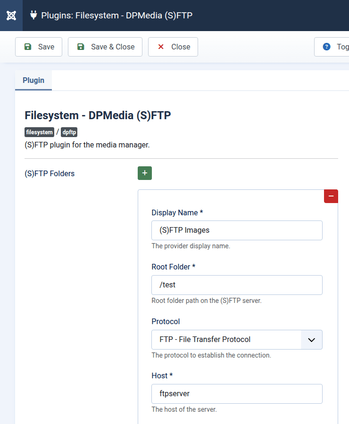Viewport: 349px width, 424px height.
Task: Click the Display Name label
Action: coord(177,212)
